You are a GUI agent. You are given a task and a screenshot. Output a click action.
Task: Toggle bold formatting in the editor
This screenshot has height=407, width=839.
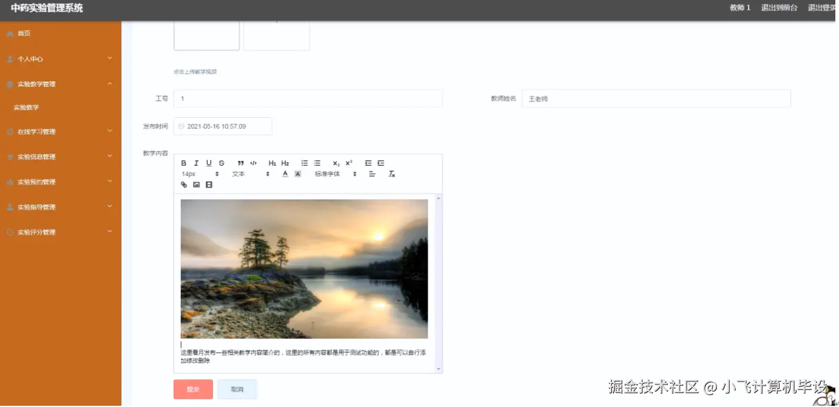coord(184,163)
